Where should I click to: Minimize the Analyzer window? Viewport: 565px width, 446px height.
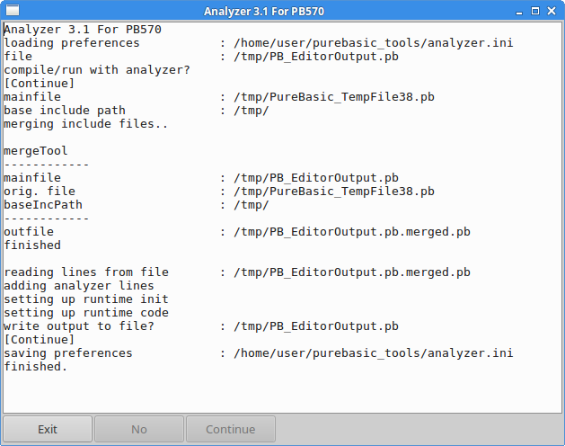click(x=517, y=11)
